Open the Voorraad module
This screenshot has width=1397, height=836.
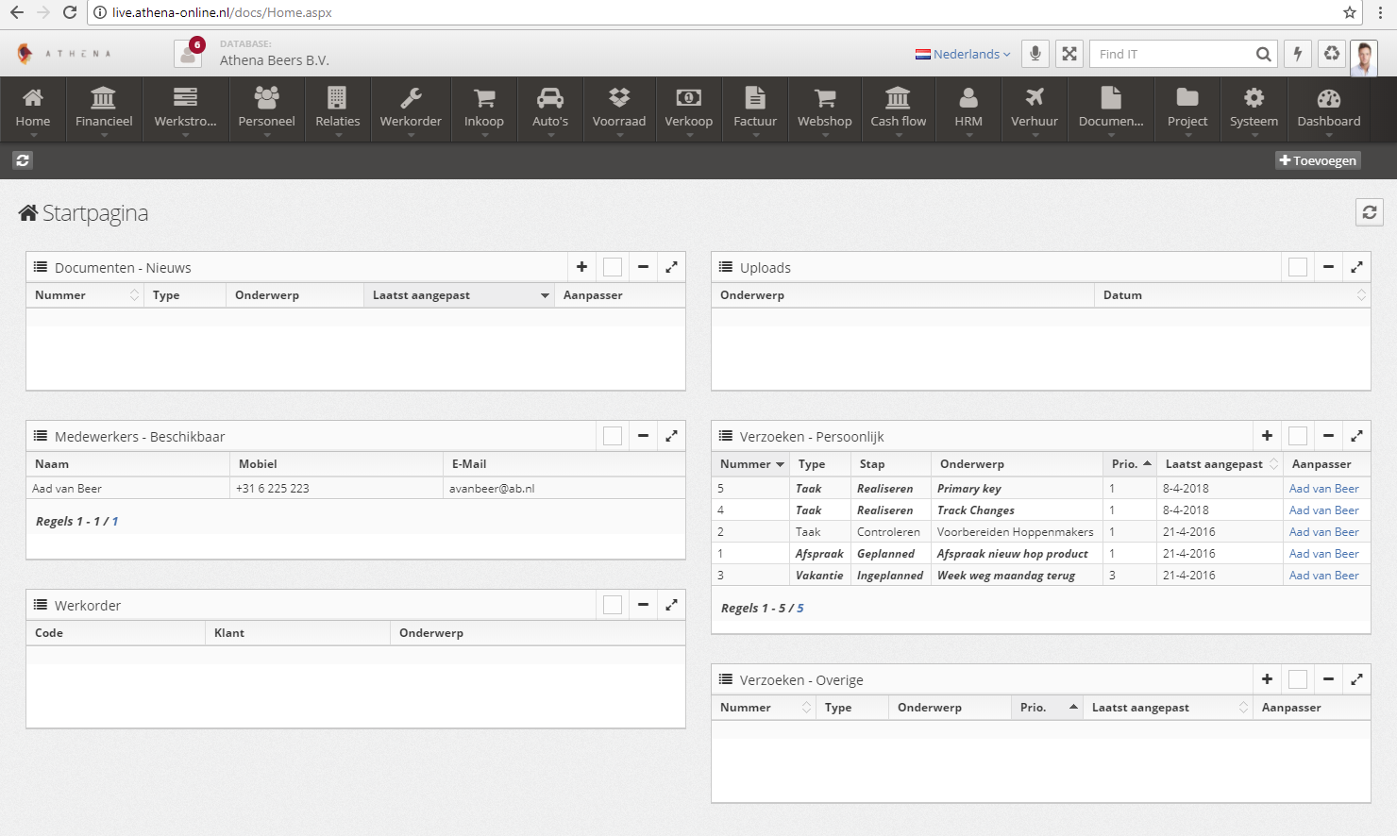coord(619,109)
